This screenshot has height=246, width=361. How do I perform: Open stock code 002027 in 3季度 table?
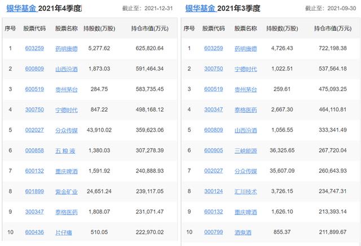(x=213, y=171)
